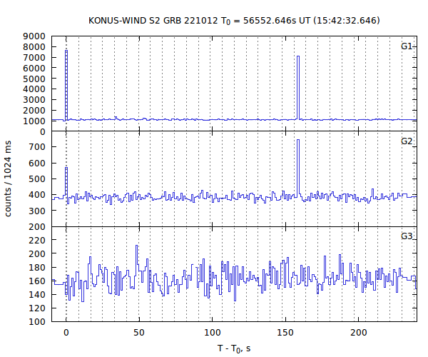The image size is (428, 357).
Task: Click the 5000 y-axis tick label
Action: coord(34,79)
